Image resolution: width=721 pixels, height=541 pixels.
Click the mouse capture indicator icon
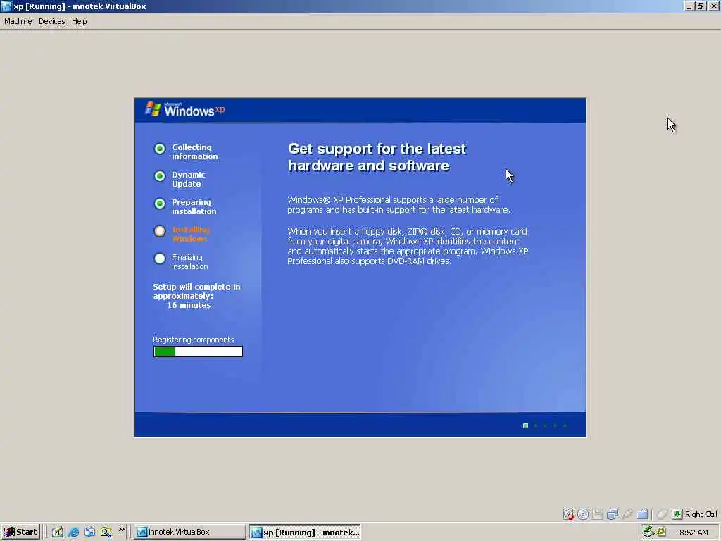coord(662,514)
